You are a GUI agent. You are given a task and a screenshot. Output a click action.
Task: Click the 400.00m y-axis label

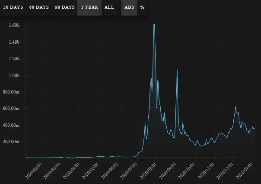tap(11, 125)
